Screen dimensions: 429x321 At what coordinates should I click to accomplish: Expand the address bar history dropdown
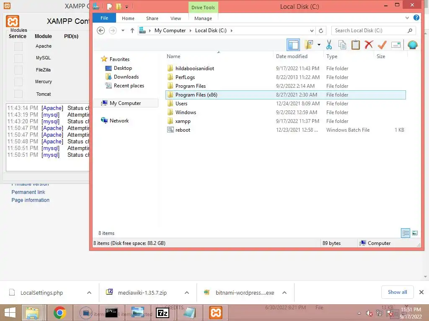tap(312, 31)
